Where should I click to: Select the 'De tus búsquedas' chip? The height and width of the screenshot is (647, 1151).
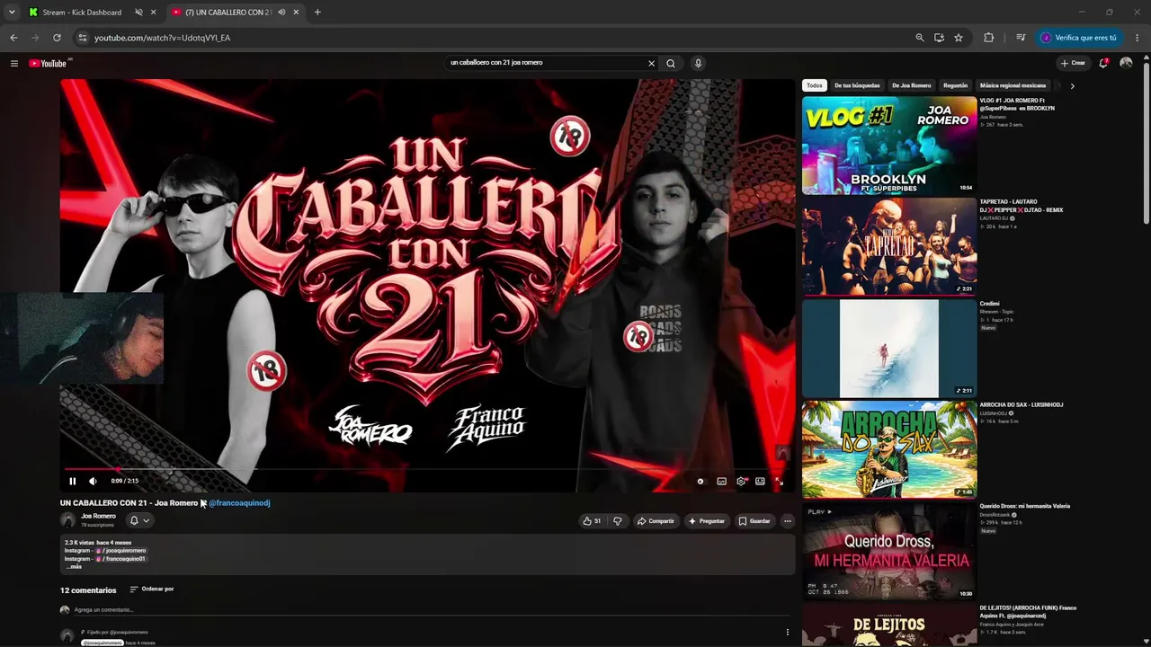(857, 85)
